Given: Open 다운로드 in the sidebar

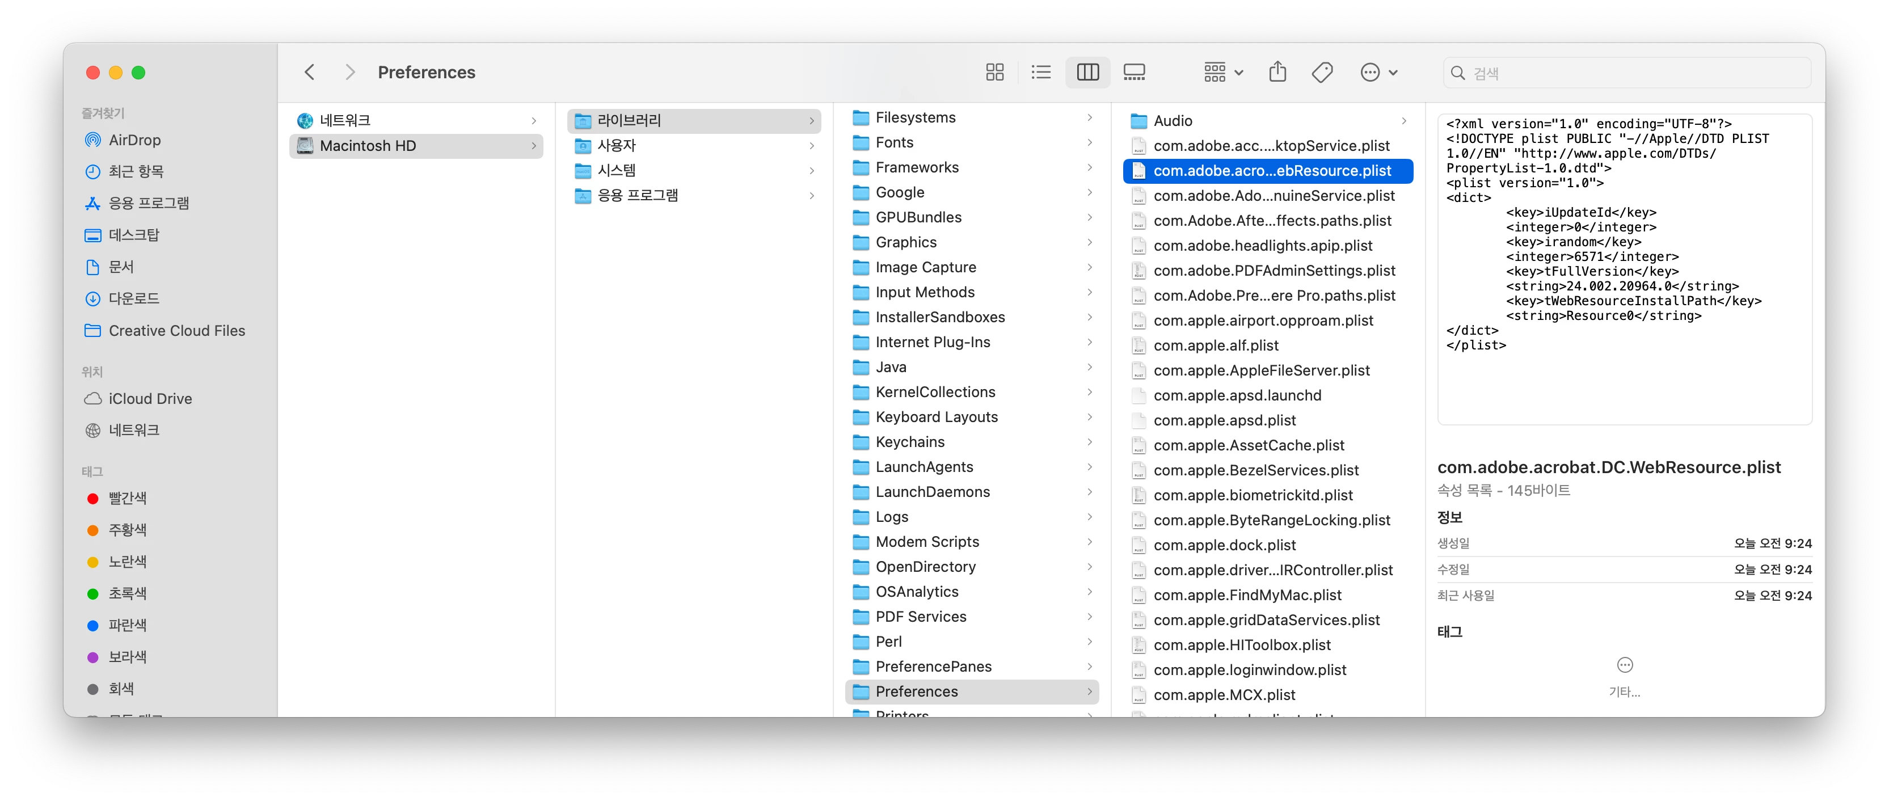Looking at the screenshot, I should (x=133, y=298).
